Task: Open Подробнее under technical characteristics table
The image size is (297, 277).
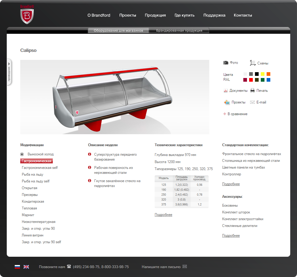Action: click(x=163, y=215)
